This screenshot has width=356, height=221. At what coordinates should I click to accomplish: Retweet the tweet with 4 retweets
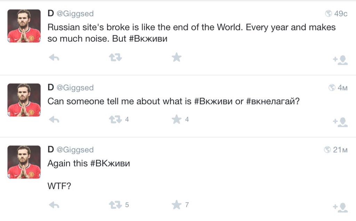tap(115, 119)
